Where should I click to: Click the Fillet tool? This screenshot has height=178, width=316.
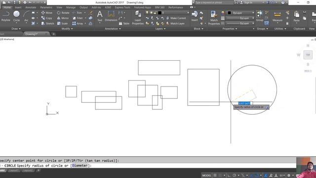point(78,18)
